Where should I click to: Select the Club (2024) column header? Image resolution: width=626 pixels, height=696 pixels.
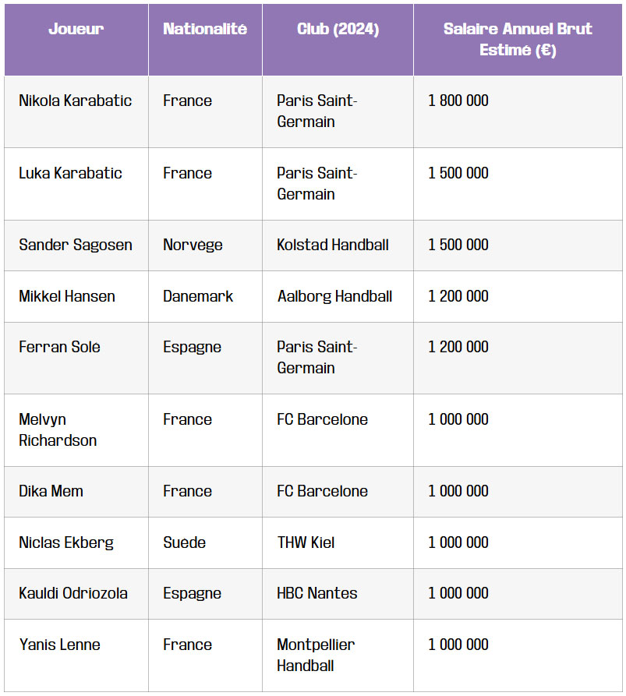tap(338, 30)
